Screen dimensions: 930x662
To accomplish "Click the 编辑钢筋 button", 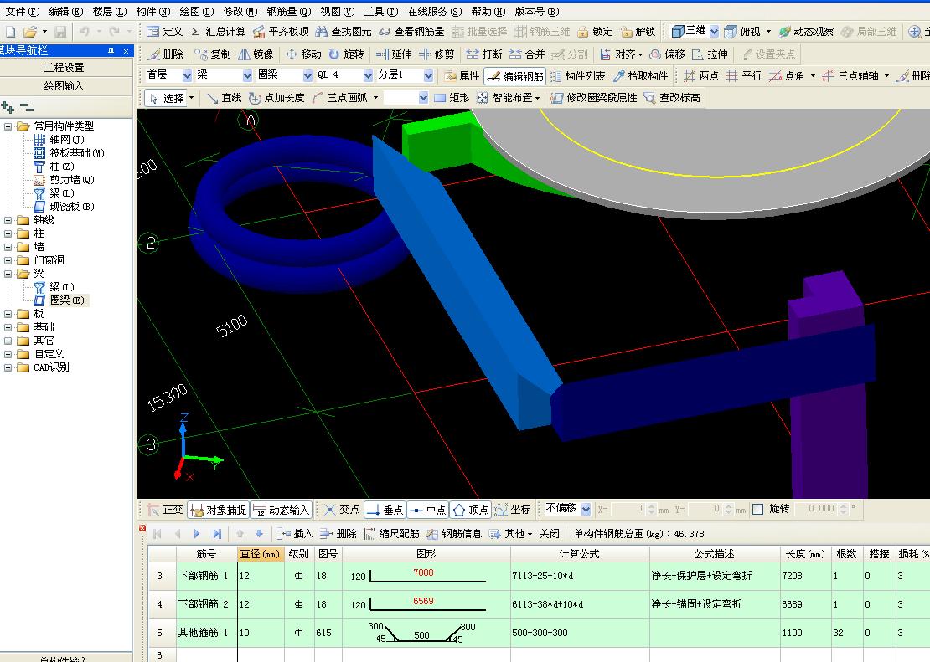I will 514,76.
